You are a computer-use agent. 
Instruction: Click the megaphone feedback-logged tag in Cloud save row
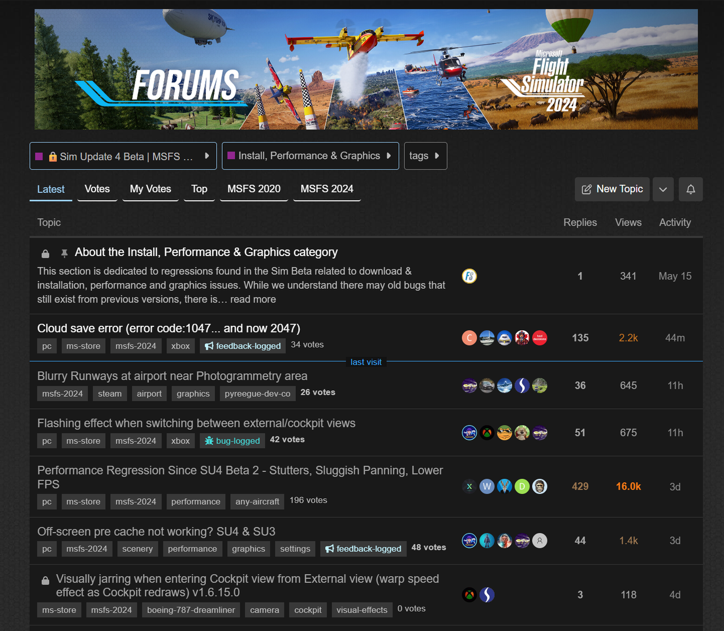click(x=243, y=346)
